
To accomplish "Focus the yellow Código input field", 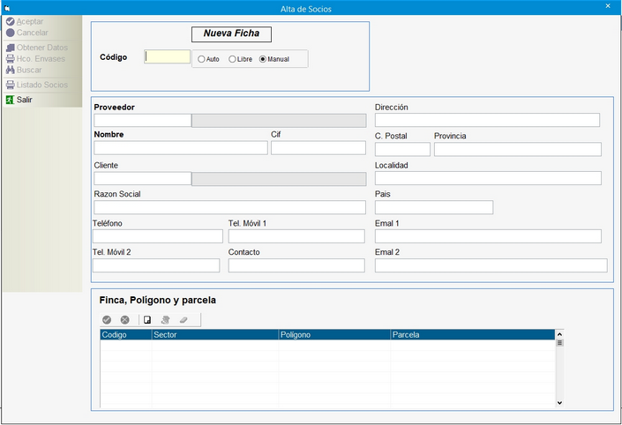I will (x=168, y=56).
